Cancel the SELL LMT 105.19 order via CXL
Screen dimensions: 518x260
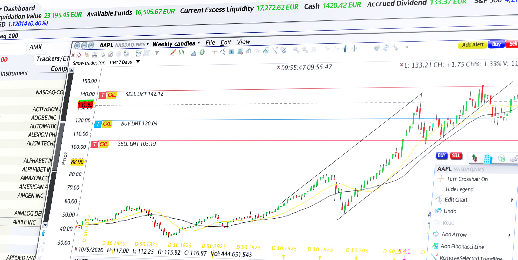[104, 144]
